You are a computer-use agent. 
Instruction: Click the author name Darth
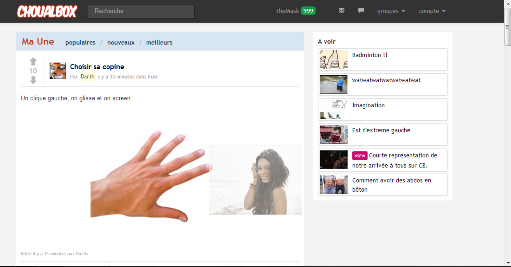tap(88, 76)
